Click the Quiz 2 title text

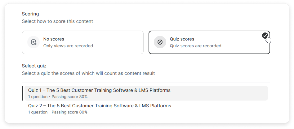(99, 106)
